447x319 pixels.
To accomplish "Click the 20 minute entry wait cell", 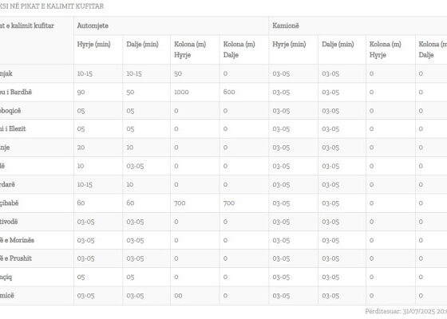I will pos(81,148).
